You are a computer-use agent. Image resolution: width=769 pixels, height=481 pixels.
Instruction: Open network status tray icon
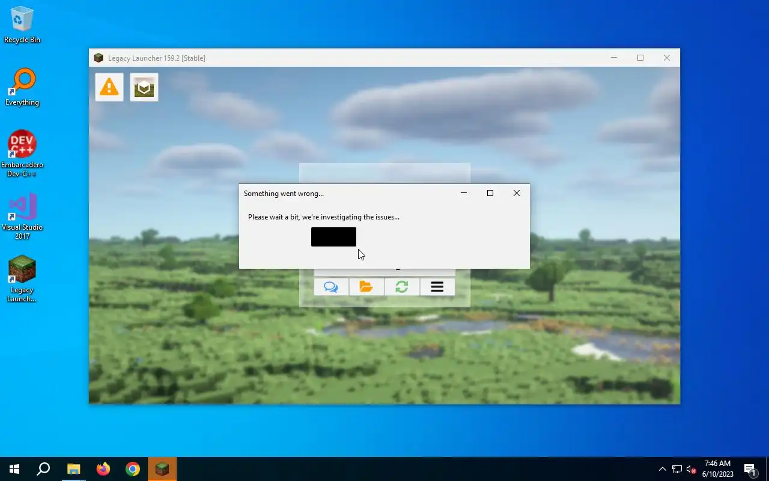pyautogui.click(x=677, y=469)
